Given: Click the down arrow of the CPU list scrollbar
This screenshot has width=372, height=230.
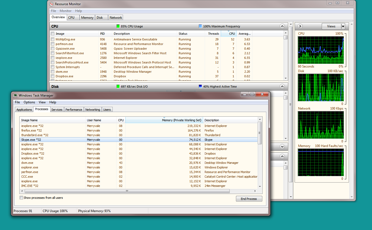Looking at the screenshot, I should [286, 78].
